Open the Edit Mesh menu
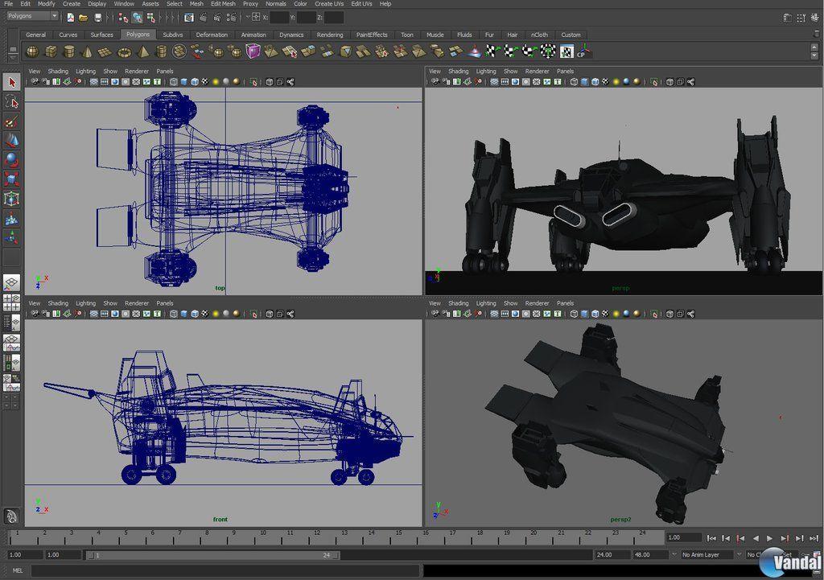Screen dimensions: 824x580 (x=223, y=4)
